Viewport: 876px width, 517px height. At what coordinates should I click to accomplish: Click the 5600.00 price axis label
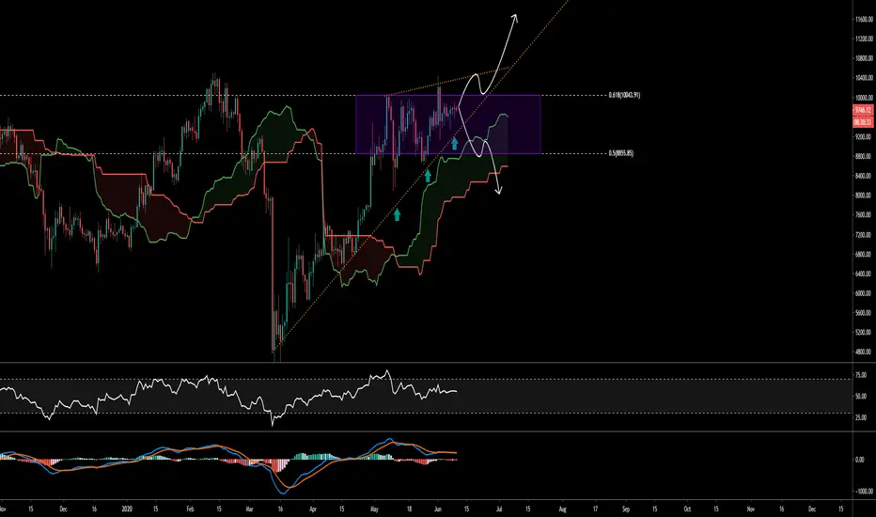865,313
